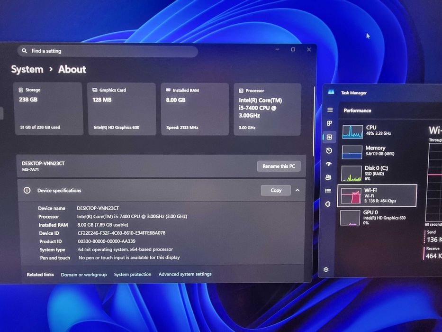Open Task Manager settings gear
The width and height of the screenshot is (442, 332).
pyautogui.click(x=326, y=269)
